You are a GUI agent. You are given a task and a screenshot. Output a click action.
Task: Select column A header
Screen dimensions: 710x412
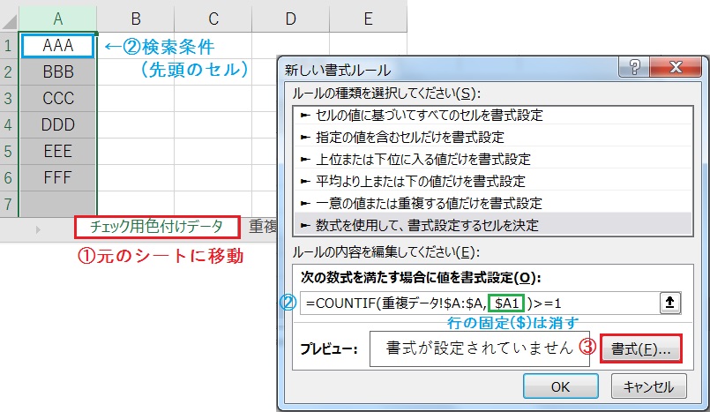pyautogui.click(x=57, y=19)
